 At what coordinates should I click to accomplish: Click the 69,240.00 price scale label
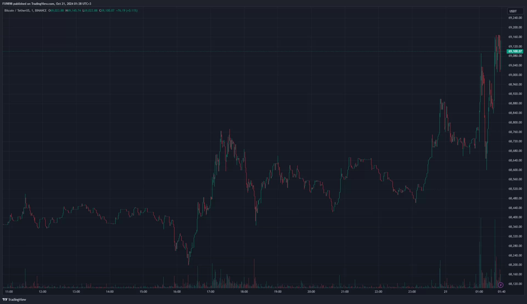click(x=515, y=18)
